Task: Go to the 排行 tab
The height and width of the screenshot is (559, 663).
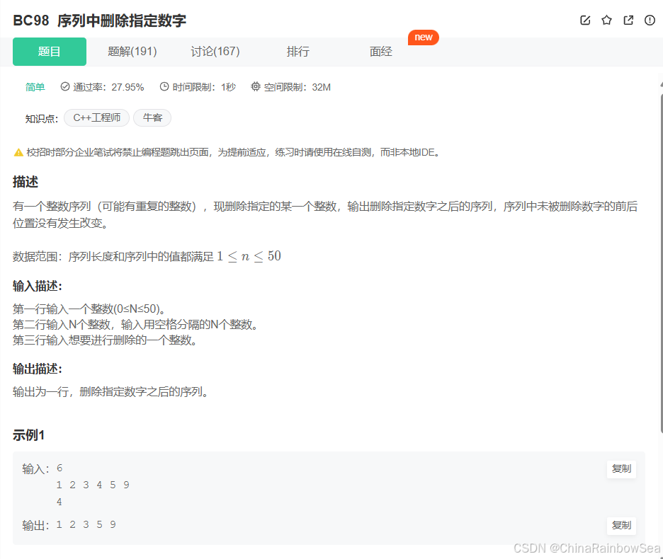Action: pyautogui.click(x=298, y=52)
